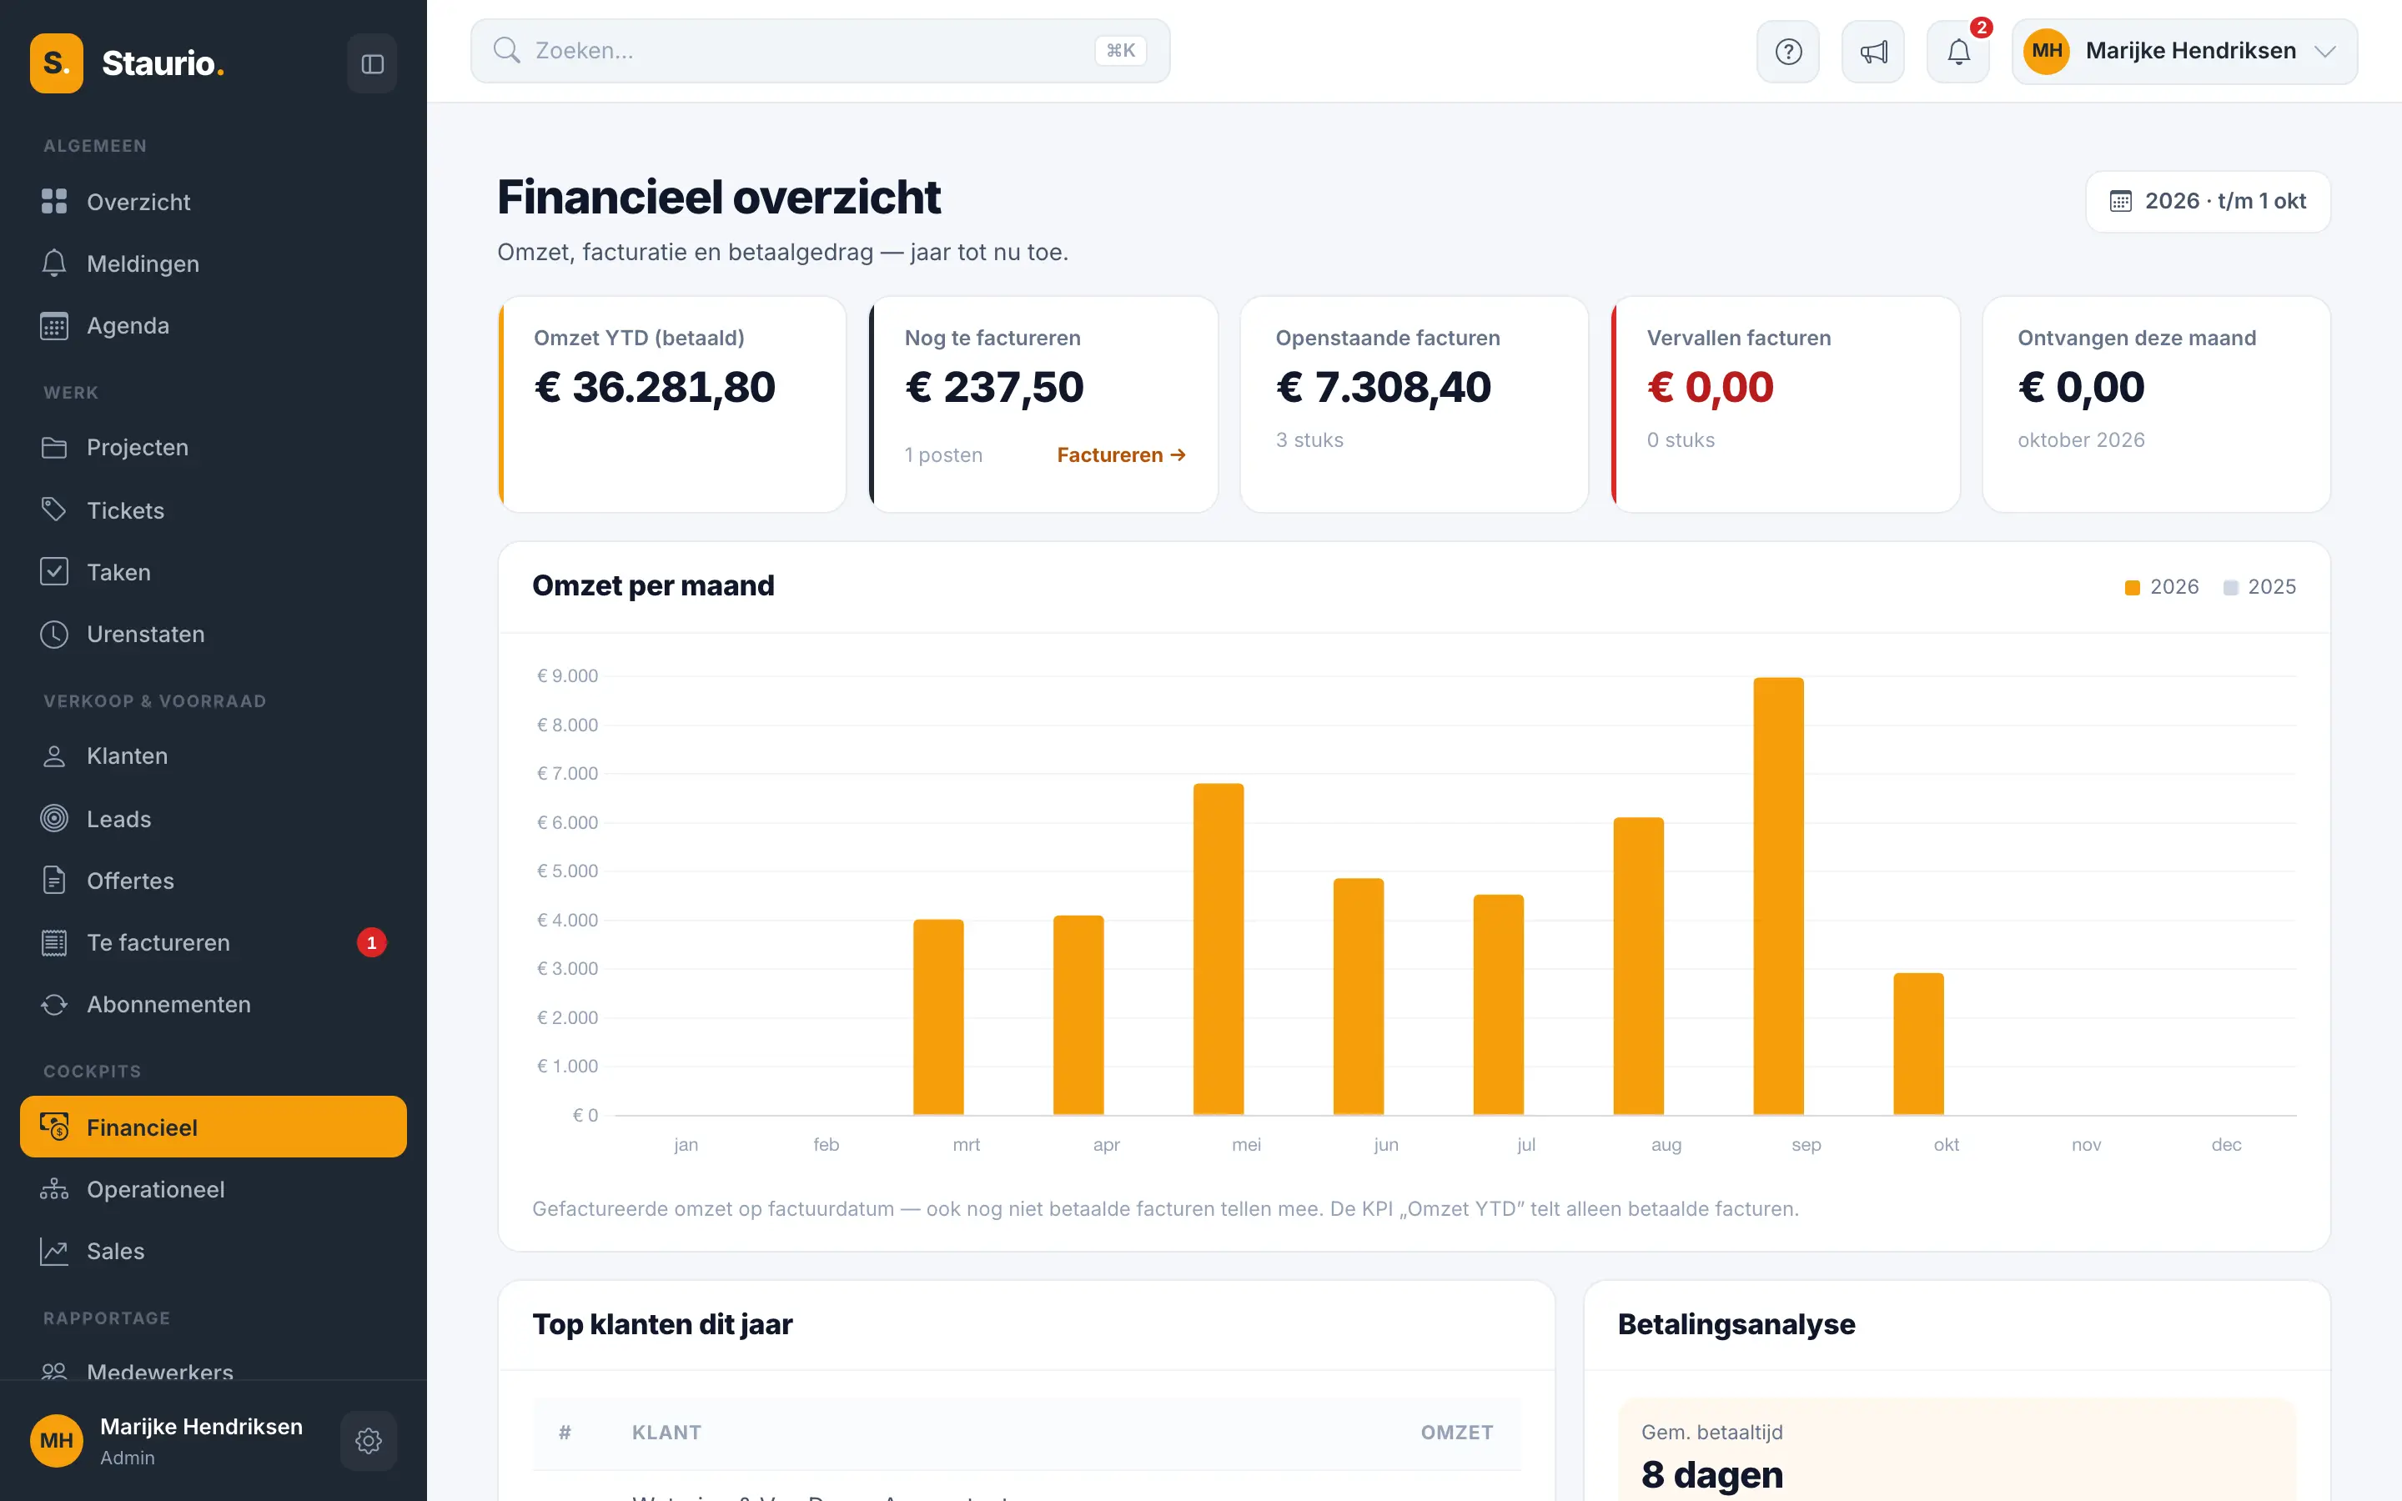The image size is (2402, 1501).
Task: Open Agenda in the sidebar
Action: (x=214, y=325)
